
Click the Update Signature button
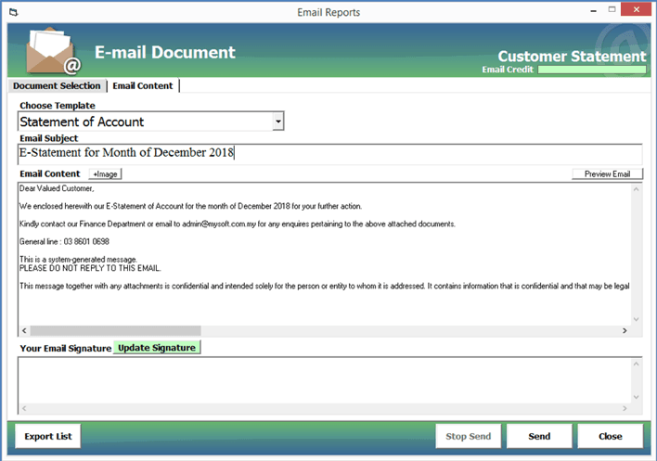(x=157, y=348)
